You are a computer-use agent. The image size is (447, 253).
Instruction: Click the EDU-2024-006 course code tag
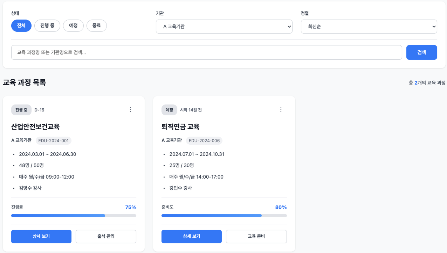tap(204, 140)
